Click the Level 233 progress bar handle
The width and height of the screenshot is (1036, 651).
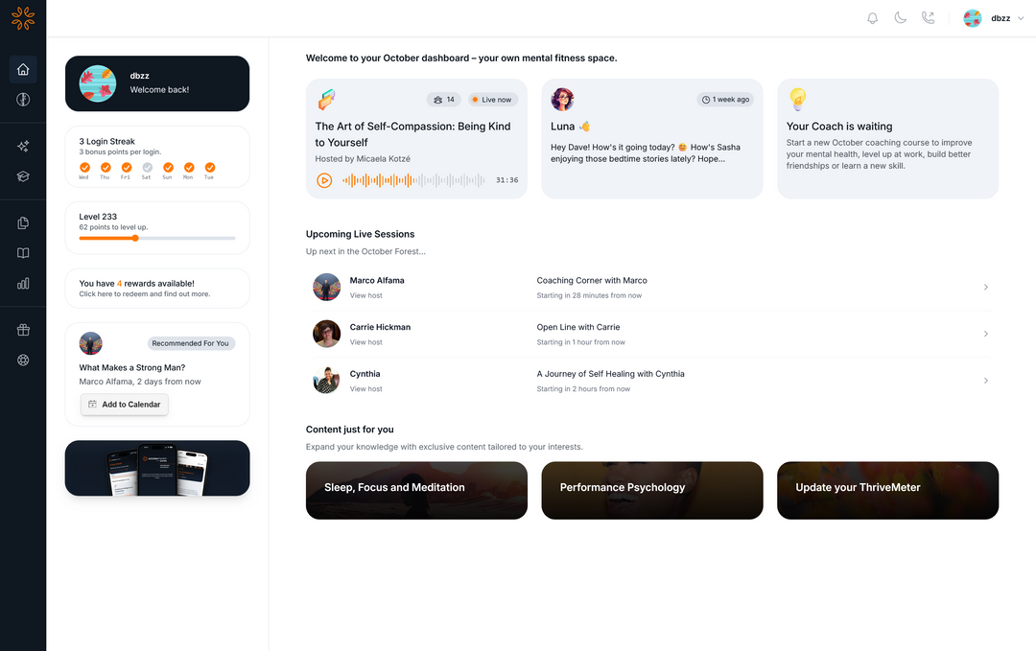pos(134,238)
